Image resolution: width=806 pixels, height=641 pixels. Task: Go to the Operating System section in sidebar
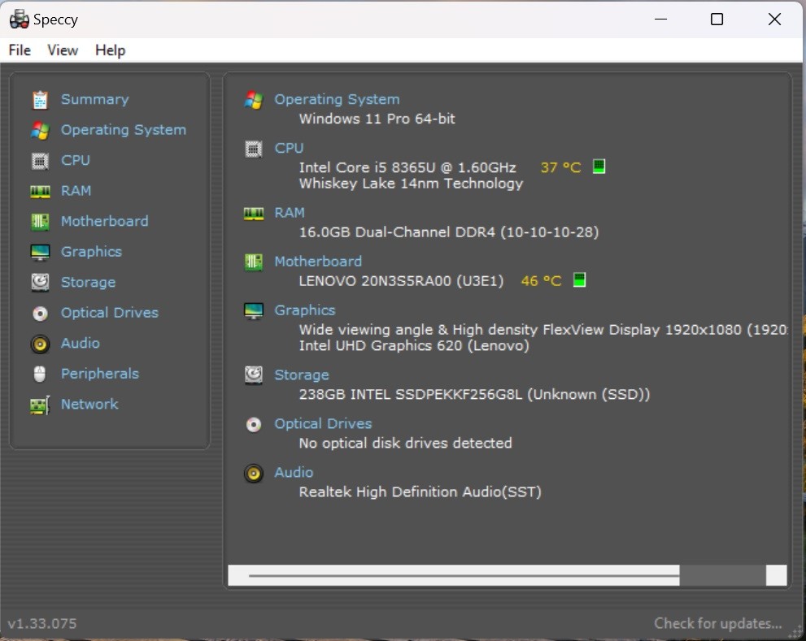coord(124,130)
